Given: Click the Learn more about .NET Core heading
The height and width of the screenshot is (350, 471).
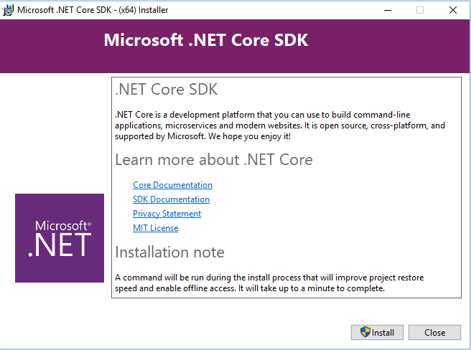Looking at the screenshot, I should click(214, 159).
